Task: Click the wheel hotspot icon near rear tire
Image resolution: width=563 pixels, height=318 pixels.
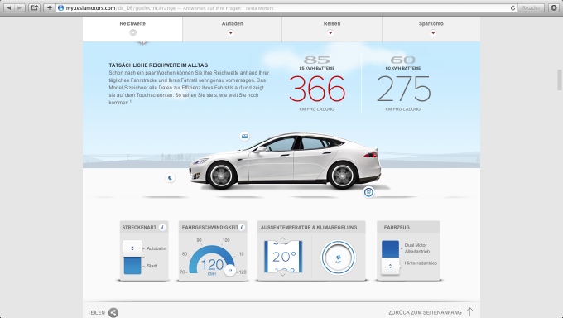Action: (368, 192)
